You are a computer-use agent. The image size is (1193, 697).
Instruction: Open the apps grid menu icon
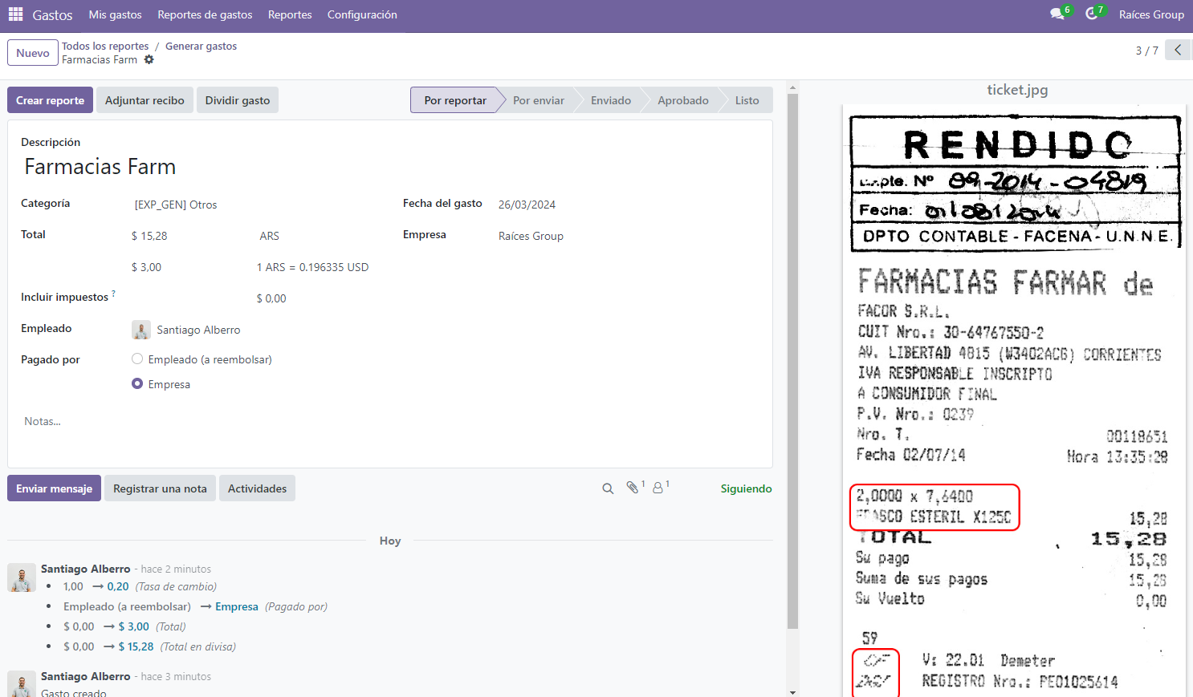15,14
